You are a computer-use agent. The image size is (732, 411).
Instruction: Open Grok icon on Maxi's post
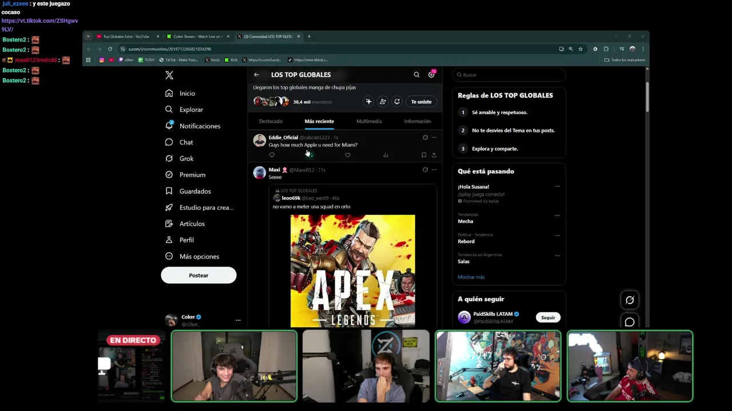coord(425,170)
